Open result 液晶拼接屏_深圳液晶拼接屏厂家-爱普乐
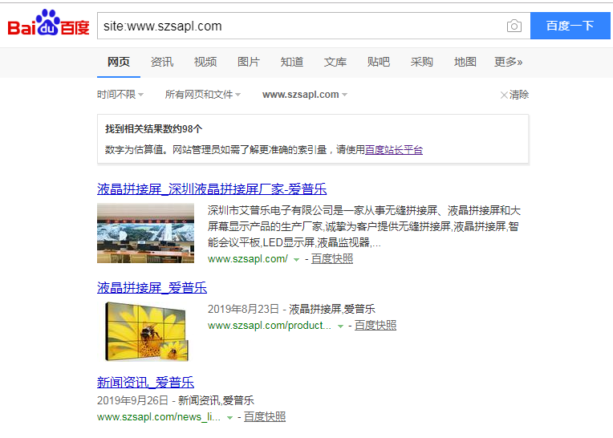This screenshot has width=613, height=438. click(212, 189)
